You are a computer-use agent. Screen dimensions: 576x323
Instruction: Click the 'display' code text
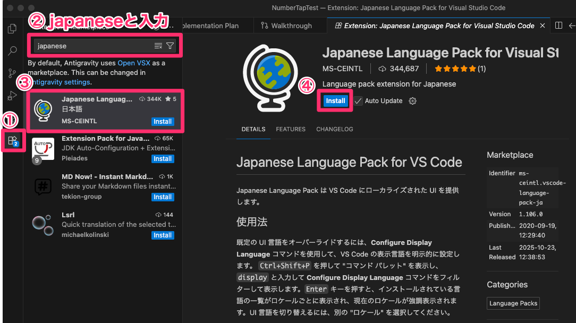[x=252, y=277]
